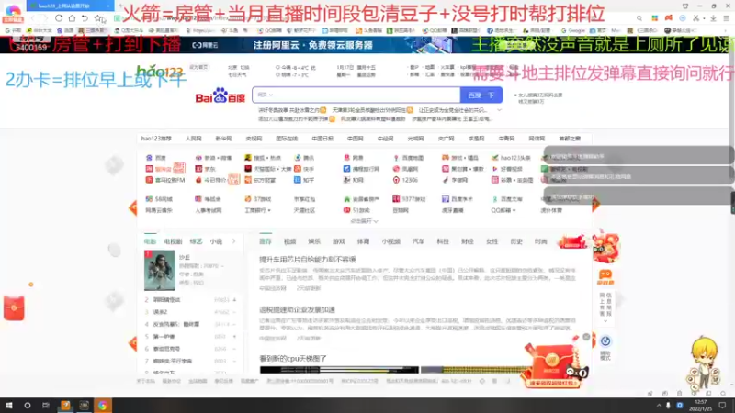Switch to the 体育 news tab
The width and height of the screenshot is (735, 413).
pyautogui.click(x=363, y=241)
